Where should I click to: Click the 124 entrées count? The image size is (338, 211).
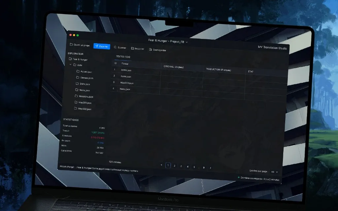(x=115, y=162)
